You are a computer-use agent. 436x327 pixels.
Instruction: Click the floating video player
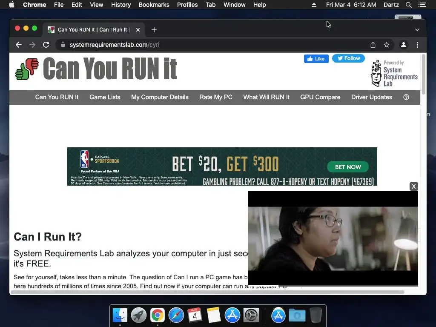pos(333,238)
